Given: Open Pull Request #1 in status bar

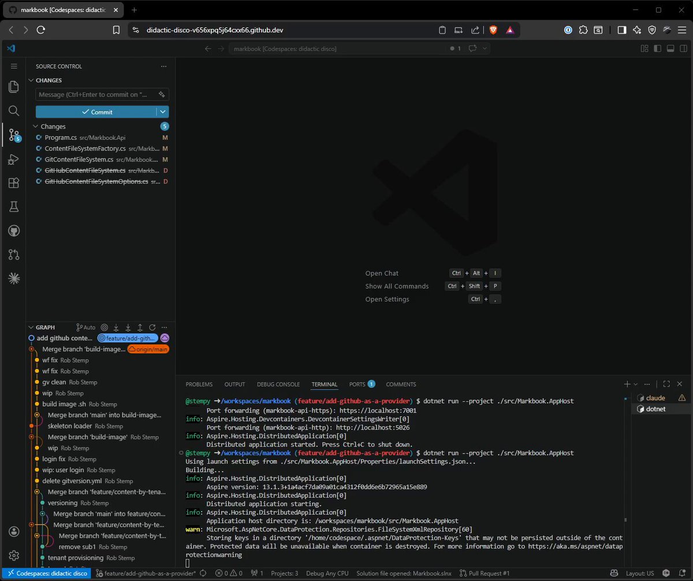Looking at the screenshot, I should pyautogui.click(x=485, y=573).
